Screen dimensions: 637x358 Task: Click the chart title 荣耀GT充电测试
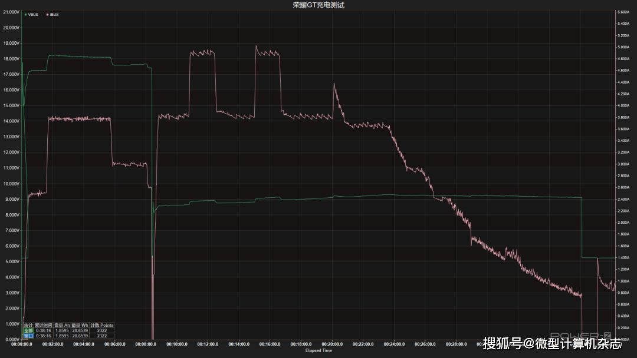point(318,5)
